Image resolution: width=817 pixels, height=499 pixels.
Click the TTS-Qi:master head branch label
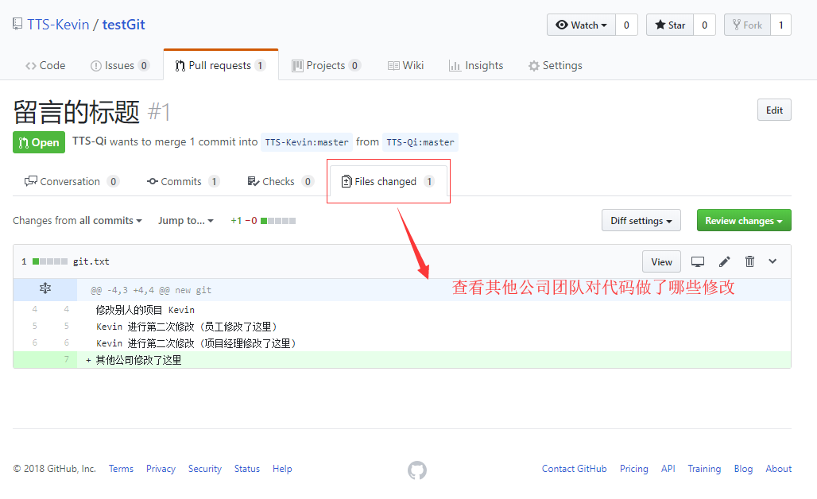420,142
